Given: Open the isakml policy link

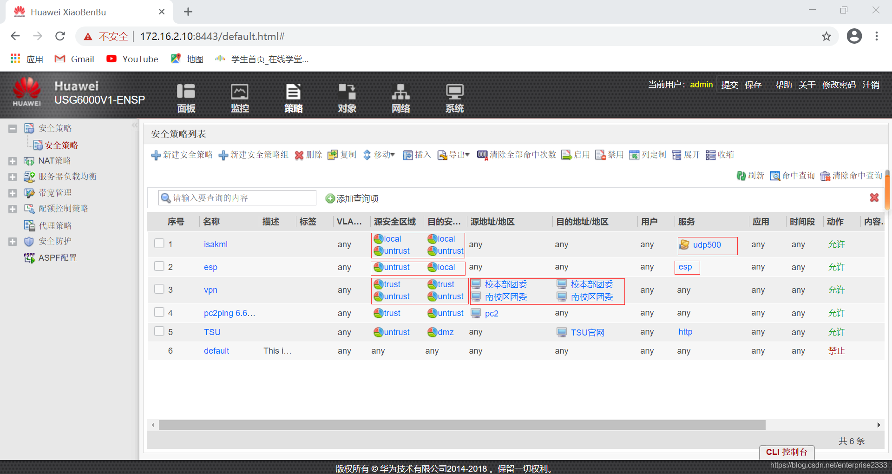Looking at the screenshot, I should click(x=216, y=244).
